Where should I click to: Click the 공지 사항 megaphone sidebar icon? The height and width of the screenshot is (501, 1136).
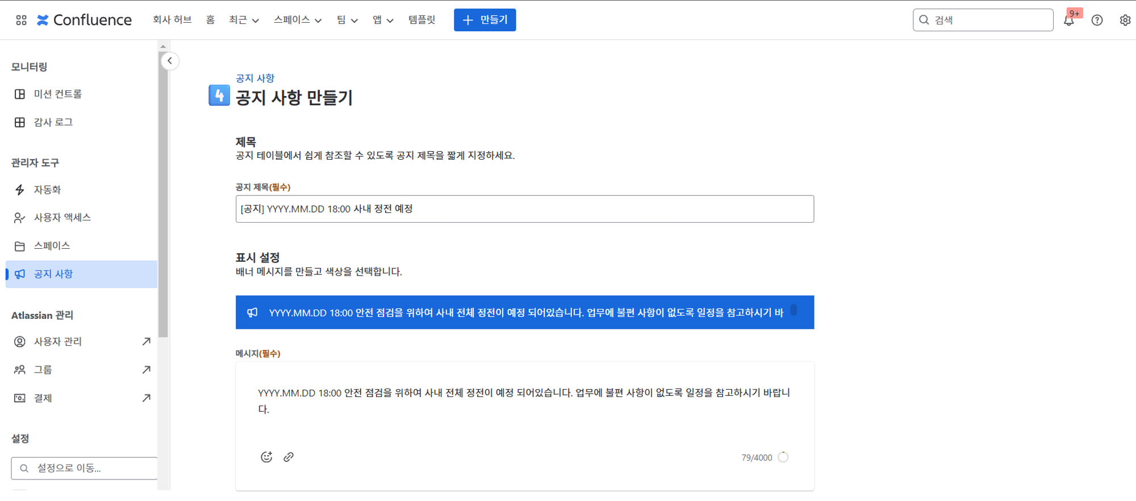(20, 274)
